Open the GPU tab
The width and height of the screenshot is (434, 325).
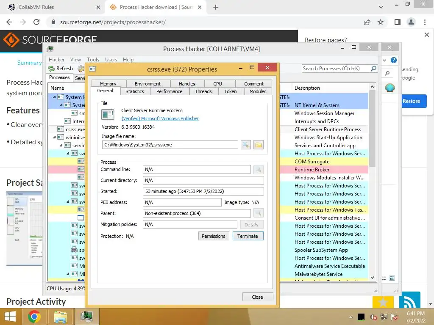217,83
